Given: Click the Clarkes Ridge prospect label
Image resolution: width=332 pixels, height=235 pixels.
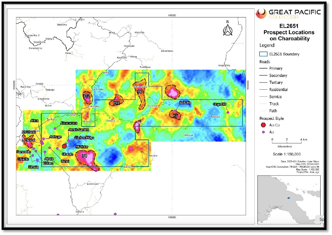Looking at the screenshot, I should coord(84,137).
